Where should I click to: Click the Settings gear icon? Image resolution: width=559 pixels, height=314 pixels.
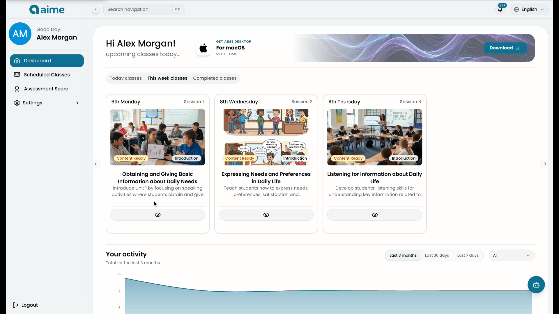17,103
